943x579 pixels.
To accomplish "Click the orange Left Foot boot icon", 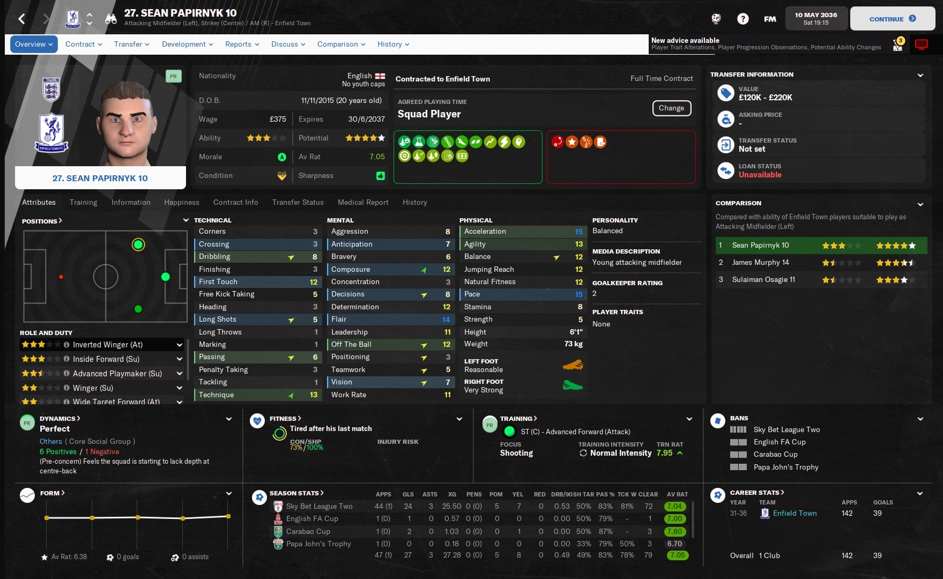I will tap(573, 366).
